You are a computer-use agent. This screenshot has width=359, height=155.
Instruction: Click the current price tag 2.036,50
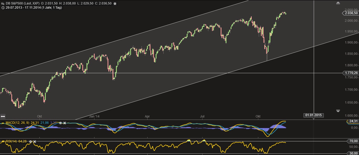tap(351, 13)
